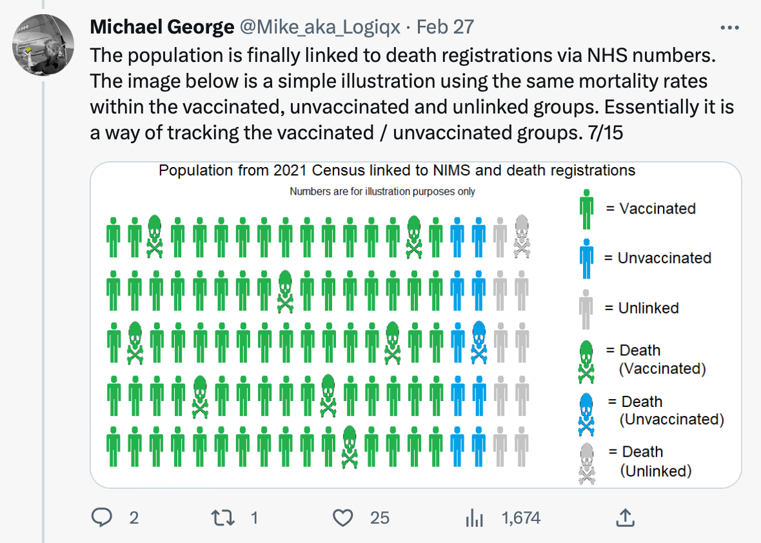Click the reply speech bubble icon

tap(102, 517)
